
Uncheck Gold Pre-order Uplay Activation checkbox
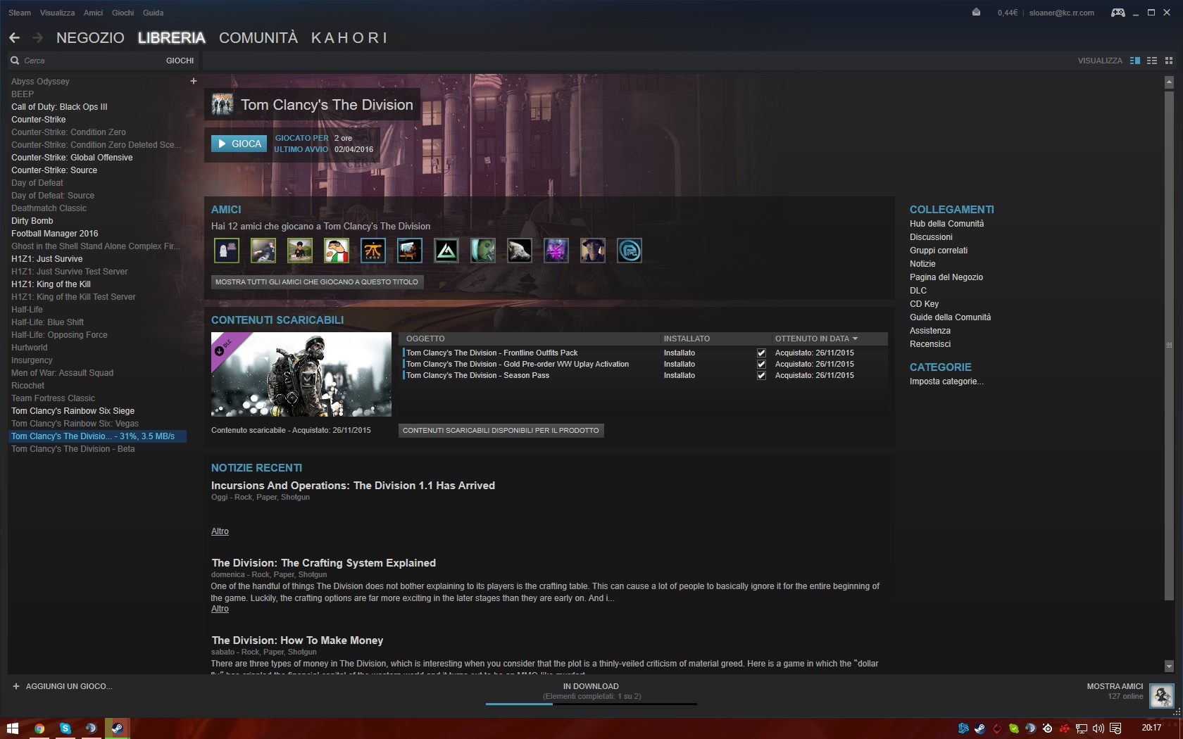pyautogui.click(x=761, y=365)
